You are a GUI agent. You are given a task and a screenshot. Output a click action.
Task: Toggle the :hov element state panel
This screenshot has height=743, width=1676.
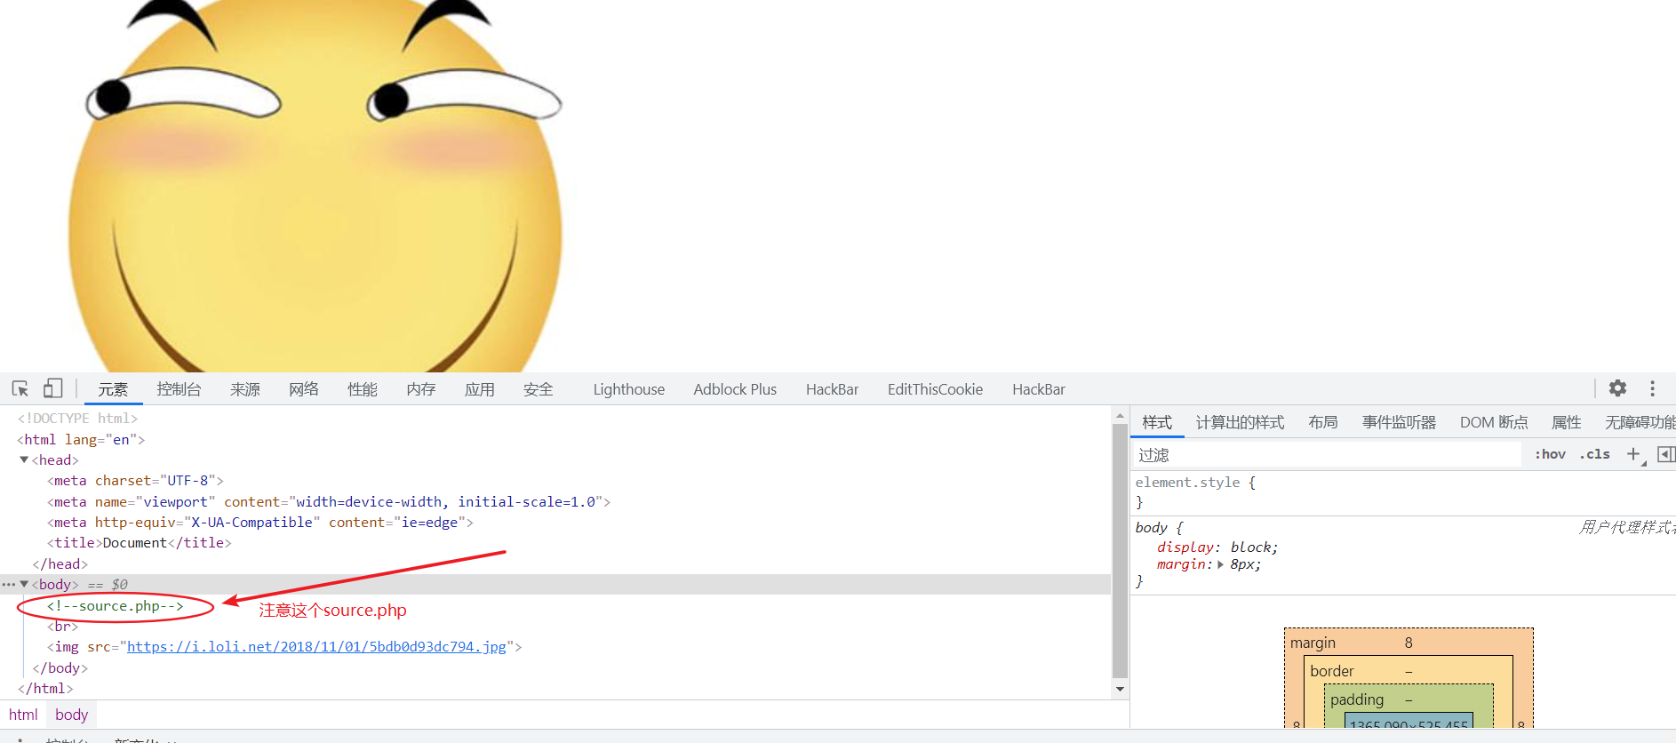pos(1550,454)
